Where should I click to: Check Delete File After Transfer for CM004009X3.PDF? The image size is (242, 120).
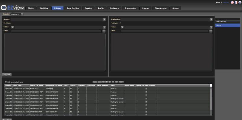click(x=146, y=105)
